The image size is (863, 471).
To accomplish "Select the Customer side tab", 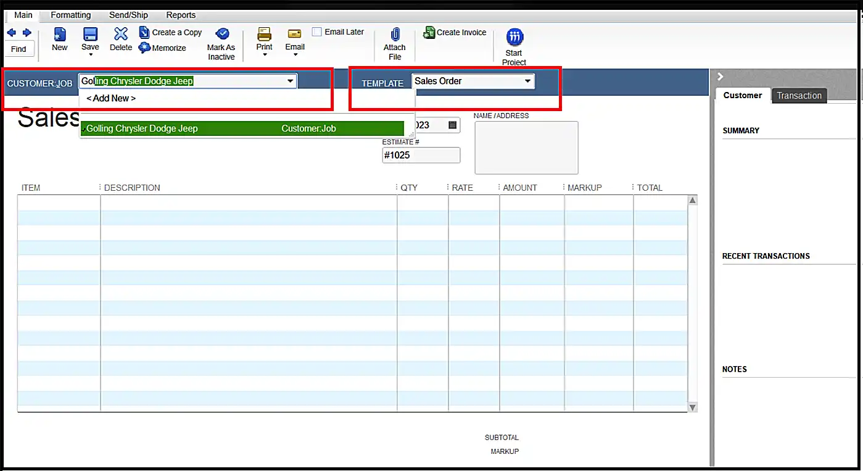I will pos(743,95).
